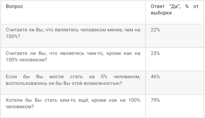Click the word "Если" in third question
Screen dimensions: 205x118
11,77
